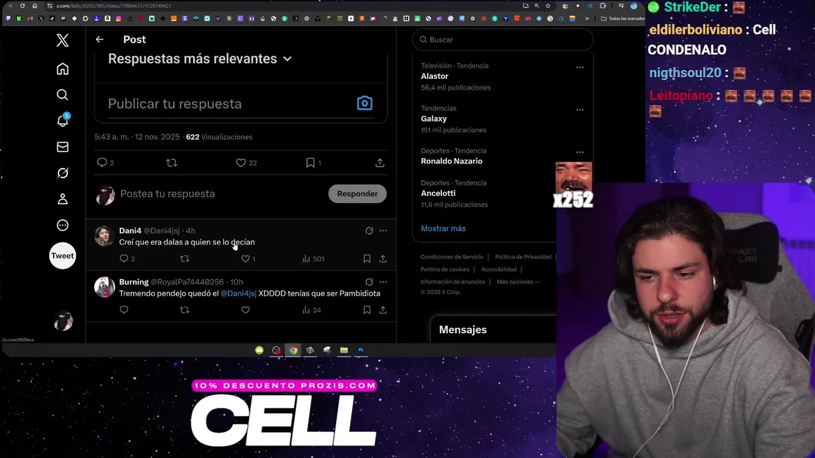815x458 pixels.
Task: Repost the main post
Action: click(x=171, y=163)
